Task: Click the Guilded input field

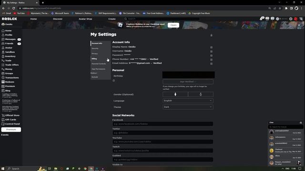Action: point(163,160)
